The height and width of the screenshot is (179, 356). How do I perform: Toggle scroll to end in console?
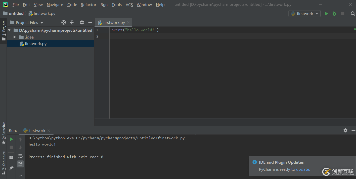(20, 164)
